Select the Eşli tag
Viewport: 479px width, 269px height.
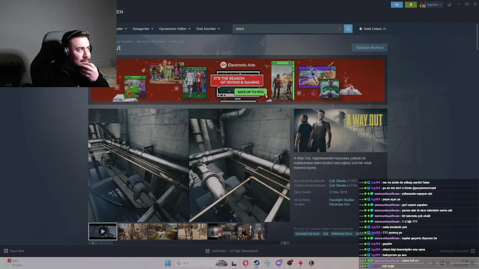coord(326,234)
